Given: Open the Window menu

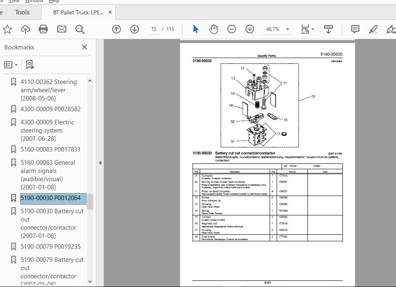Looking at the screenshot, I should (34, 1).
